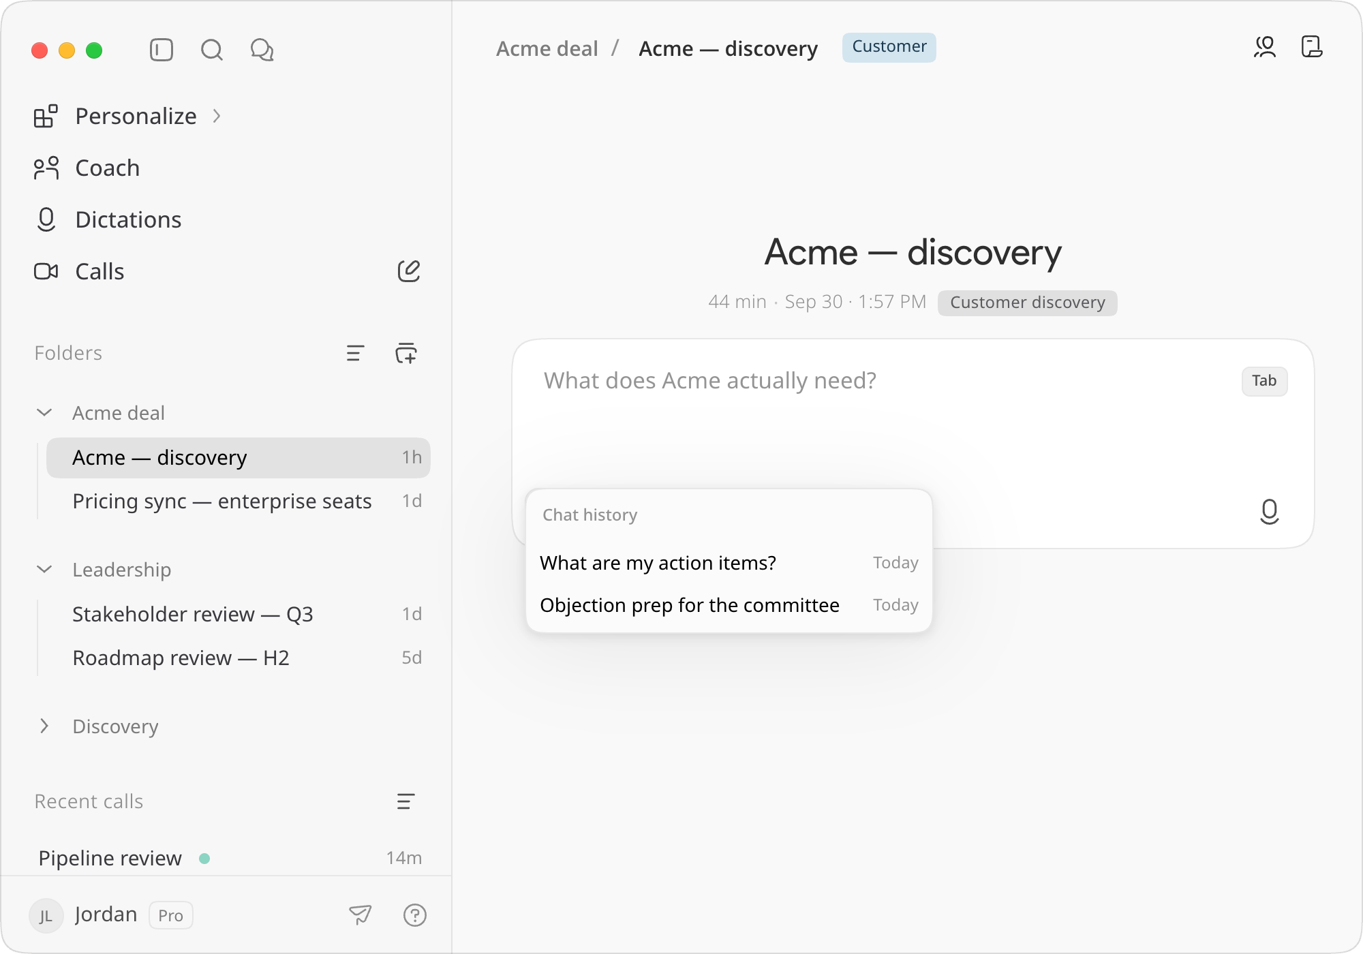Click the Tab key hint button
This screenshot has height=954, width=1363.
click(x=1264, y=381)
